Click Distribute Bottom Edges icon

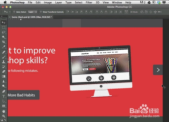106,12
